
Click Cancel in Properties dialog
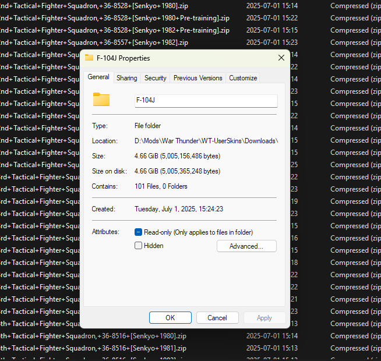tap(217, 318)
